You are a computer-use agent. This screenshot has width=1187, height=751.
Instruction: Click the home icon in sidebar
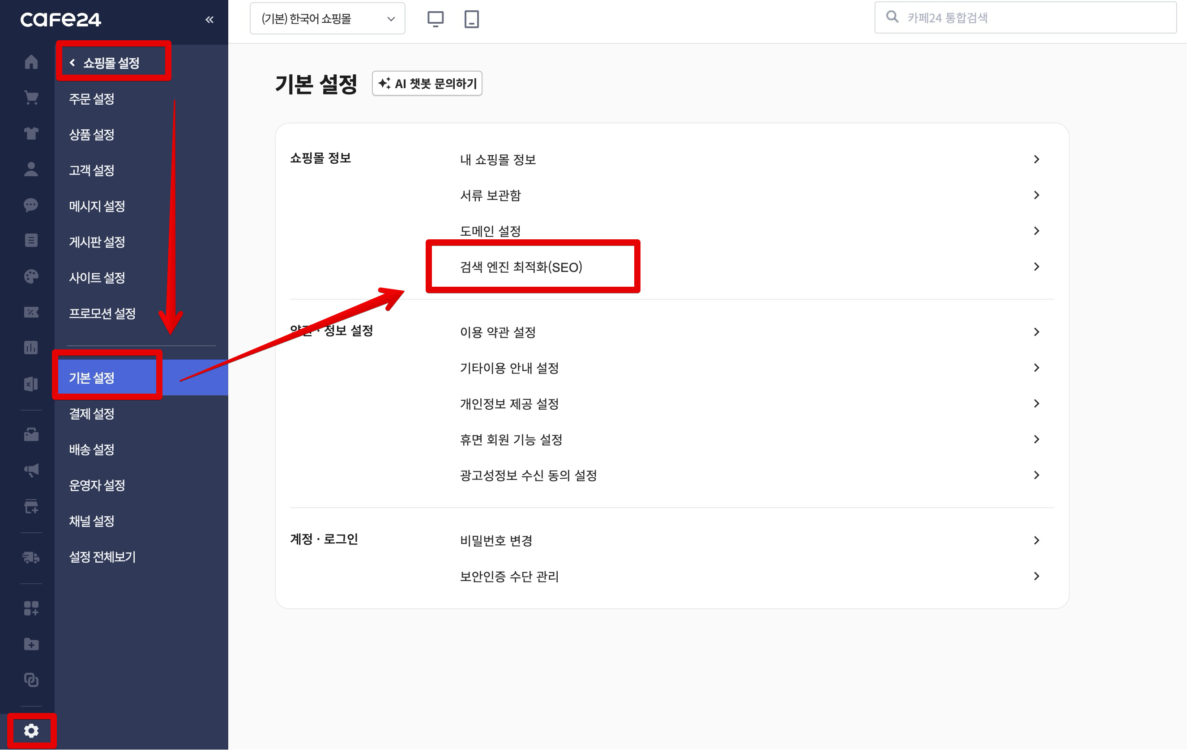click(x=31, y=62)
